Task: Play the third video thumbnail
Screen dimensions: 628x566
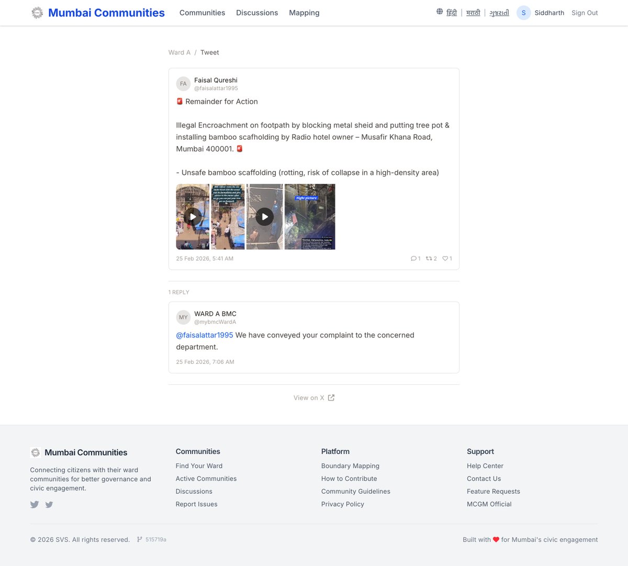Action: point(264,216)
